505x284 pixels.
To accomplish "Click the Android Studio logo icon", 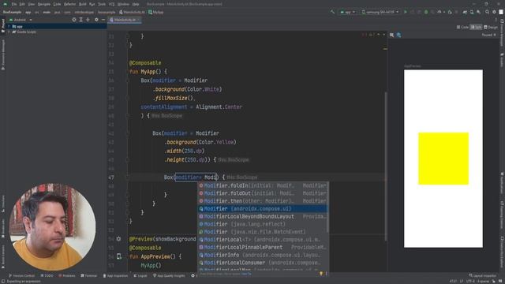I will tap(5, 4).
